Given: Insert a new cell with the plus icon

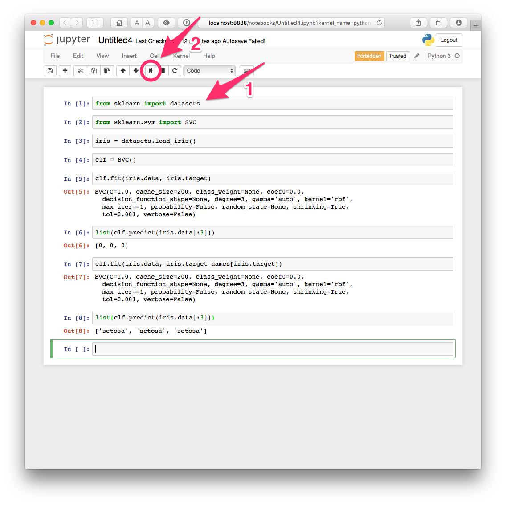Looking at the screenshot, I should coord(65,70).
